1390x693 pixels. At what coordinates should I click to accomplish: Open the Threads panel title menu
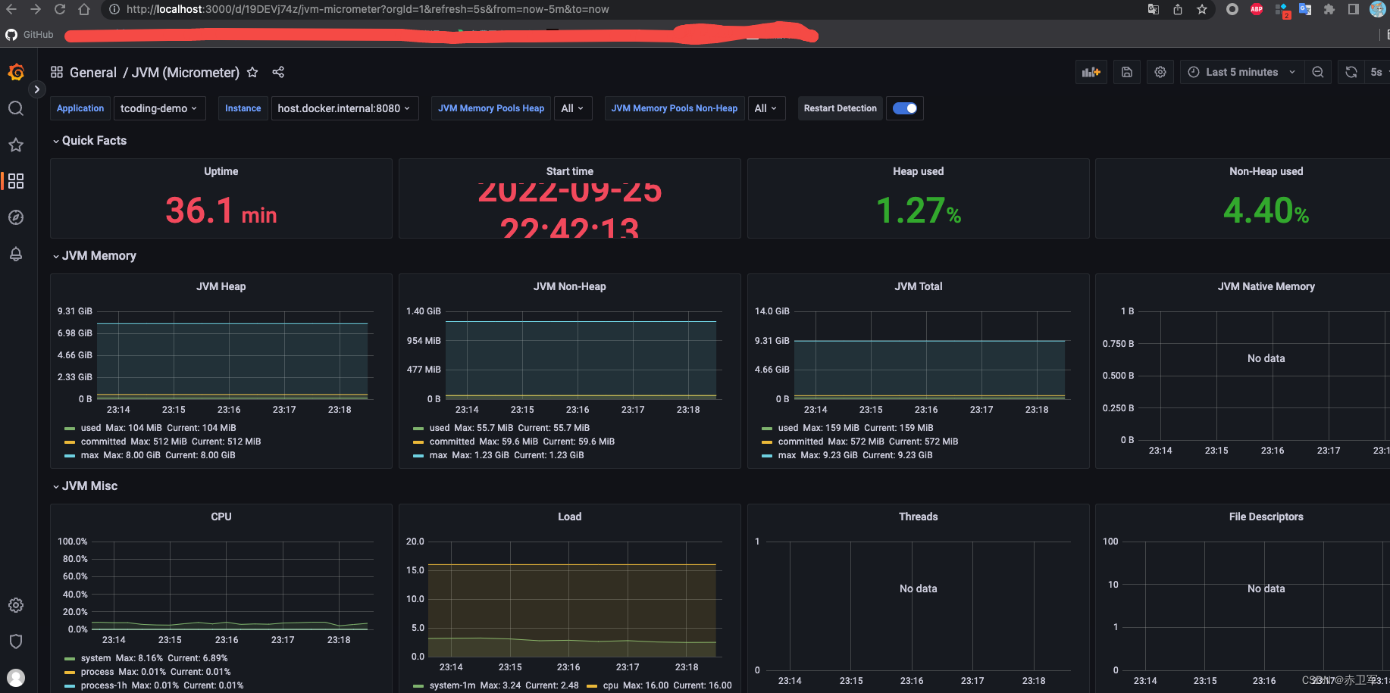[919, 517]
